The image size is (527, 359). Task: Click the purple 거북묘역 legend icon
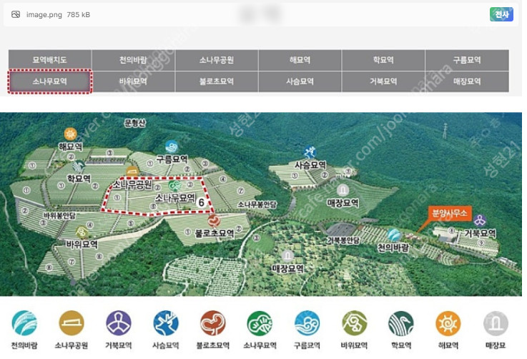click(119, 323)
